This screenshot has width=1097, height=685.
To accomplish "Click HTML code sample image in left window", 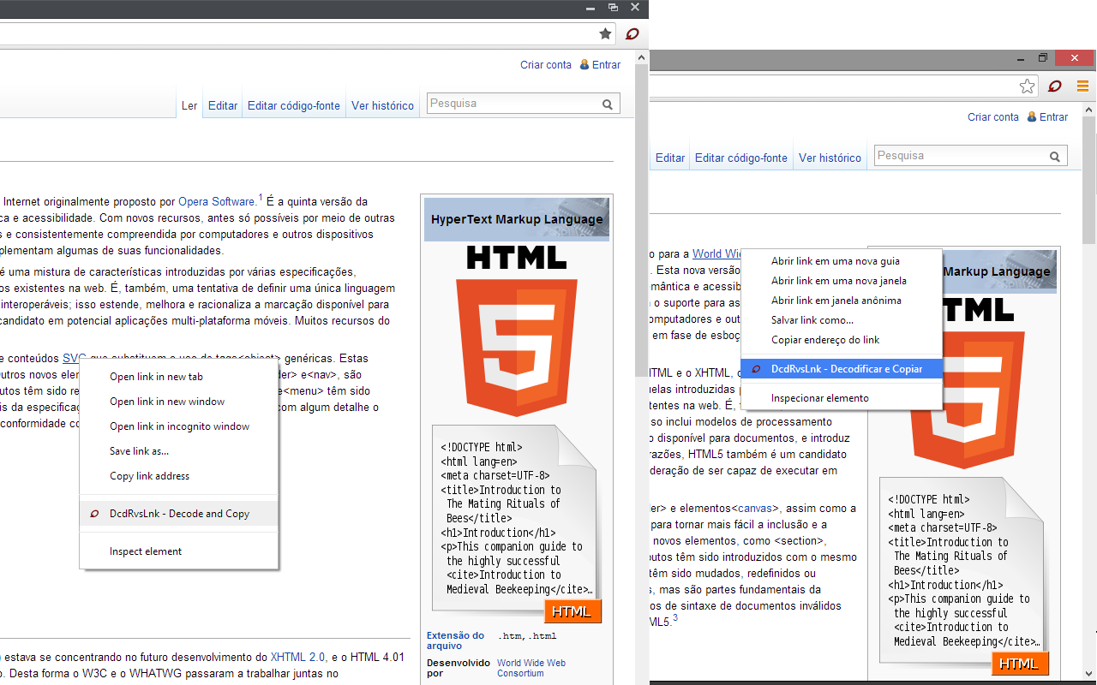I will [517, 523].
